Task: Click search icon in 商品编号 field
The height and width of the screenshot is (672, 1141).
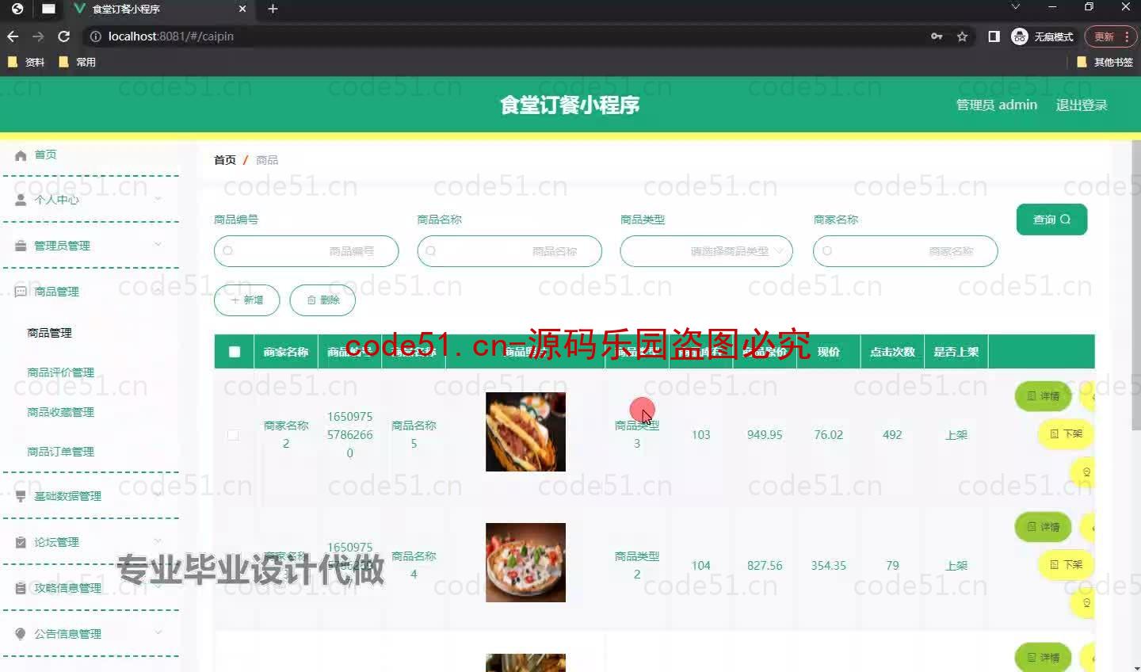Action: click(x=228, y=251)
